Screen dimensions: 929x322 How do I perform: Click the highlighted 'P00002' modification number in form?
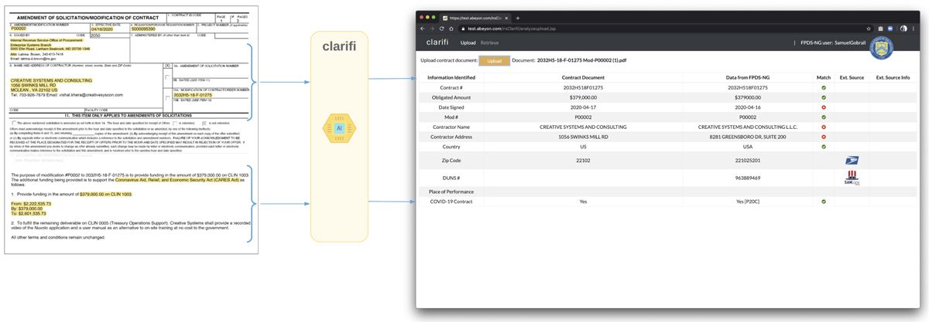coord(19,29)
